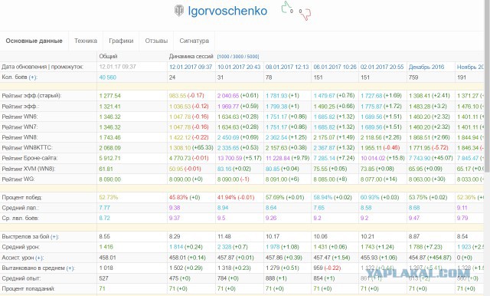The image size is (490, 296).
Task: Expand the plus next to Кол. боев
Action: point(32,77)
